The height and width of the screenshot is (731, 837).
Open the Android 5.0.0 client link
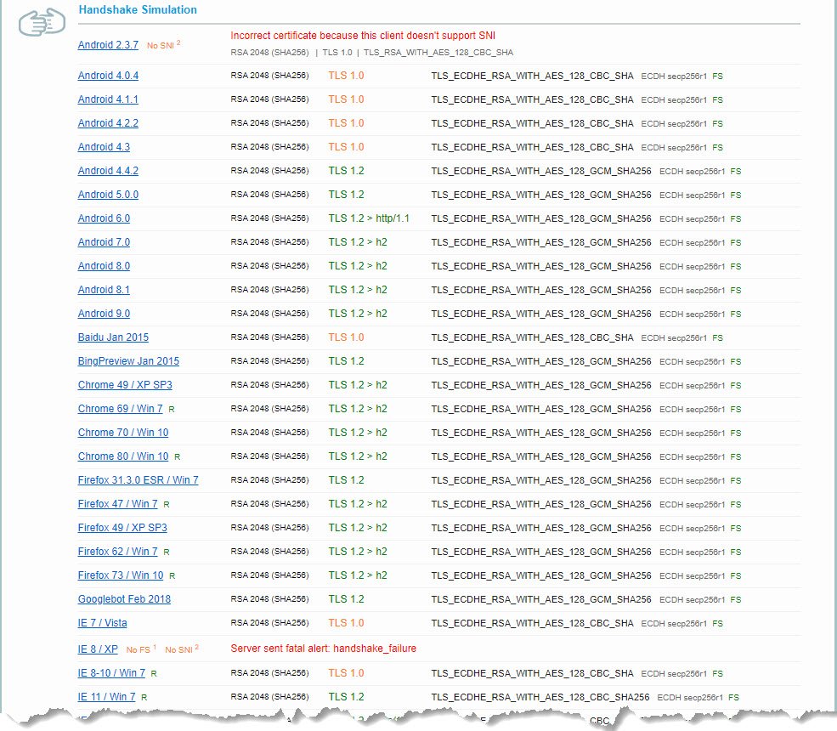(x=108, y=195)
